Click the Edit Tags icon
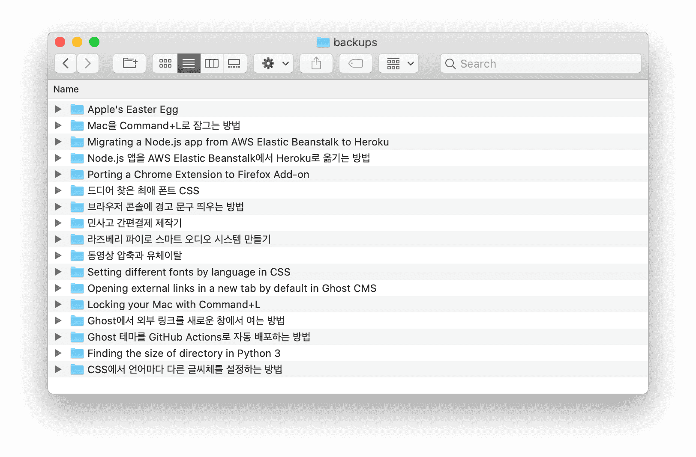696x457 pixels. 355,63
